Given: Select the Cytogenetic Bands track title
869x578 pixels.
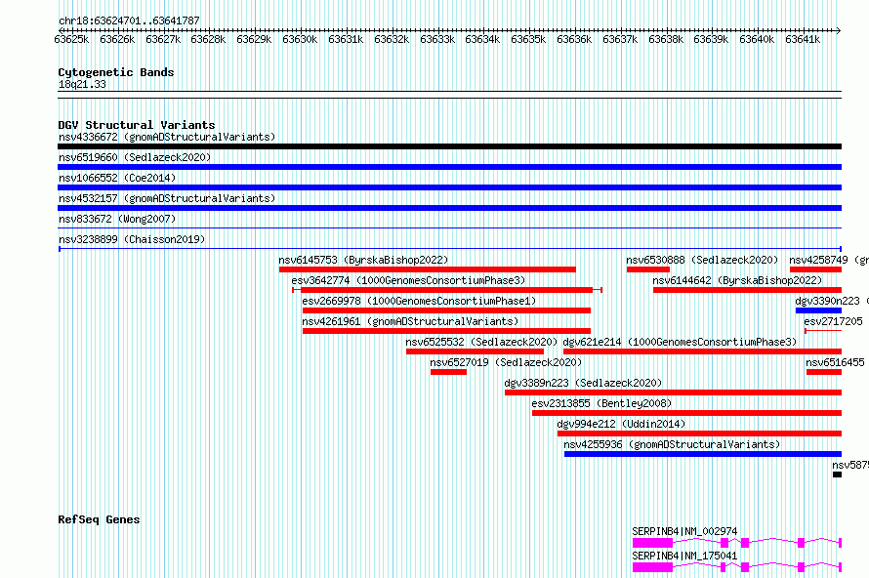Looking at the screenshot, I should point(116,72).
